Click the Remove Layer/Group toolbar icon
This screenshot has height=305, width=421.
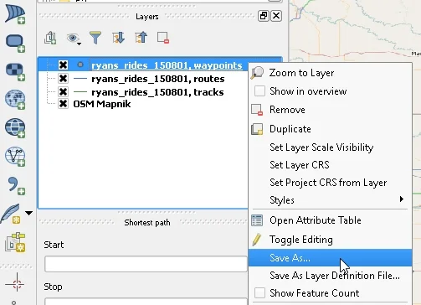pos(163,38)
